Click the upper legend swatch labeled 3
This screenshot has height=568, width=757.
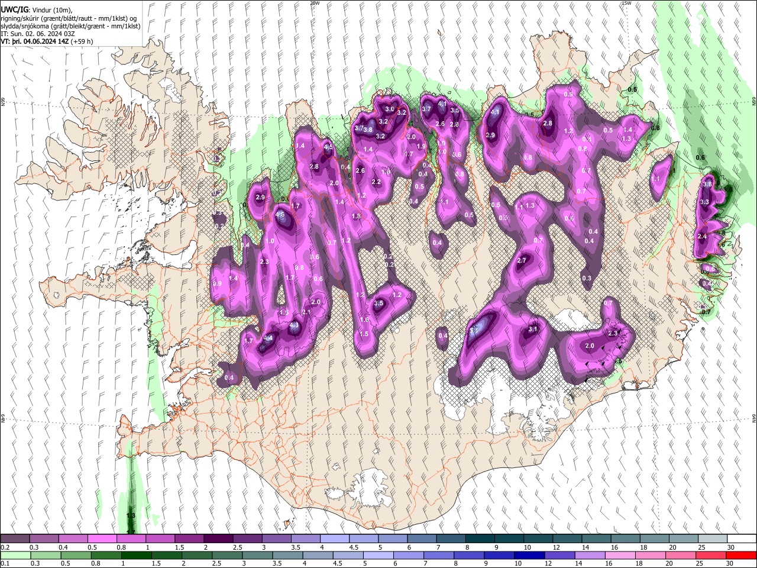276,539
